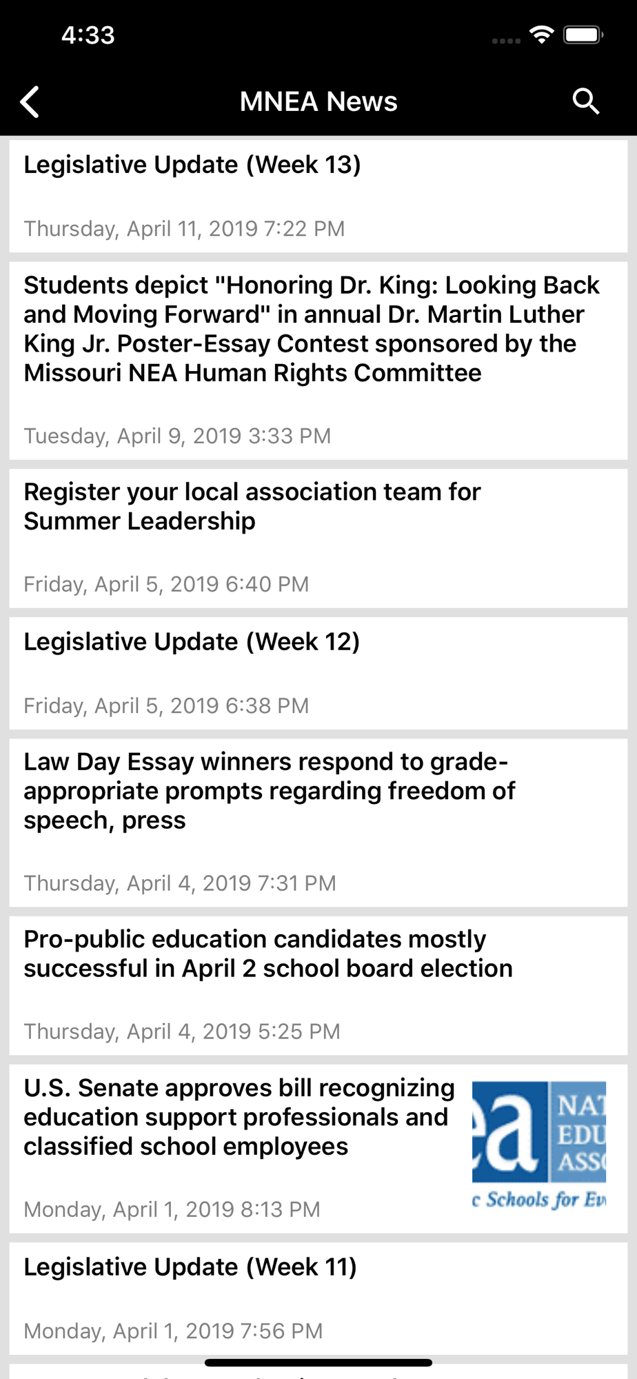Open the search magnifier icon
637x1379 pixels.
coord(585,101)
